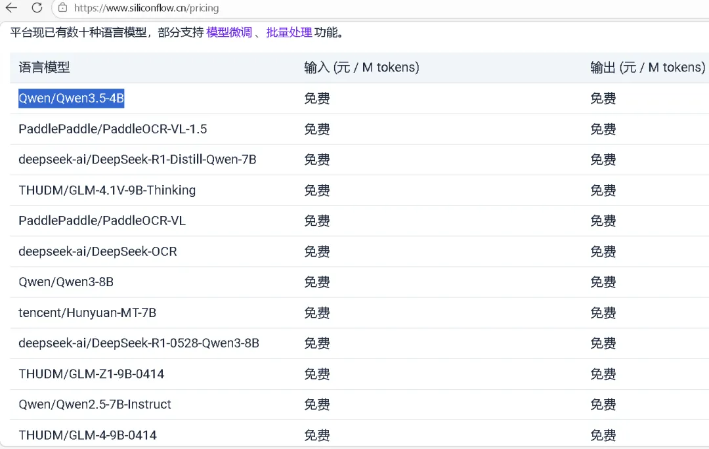Click PaddlePaddle/PaddleOCR-VL model name
709x449 pixels.
tap(102, 221)
